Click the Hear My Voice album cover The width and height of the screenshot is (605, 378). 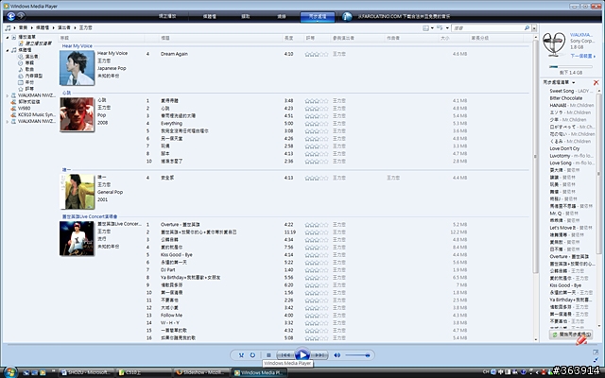tap(77, 68)
